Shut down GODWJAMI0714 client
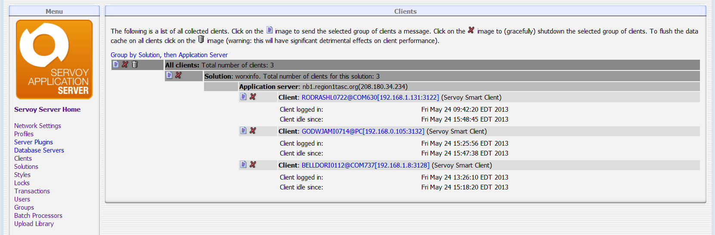 (253, 131)
